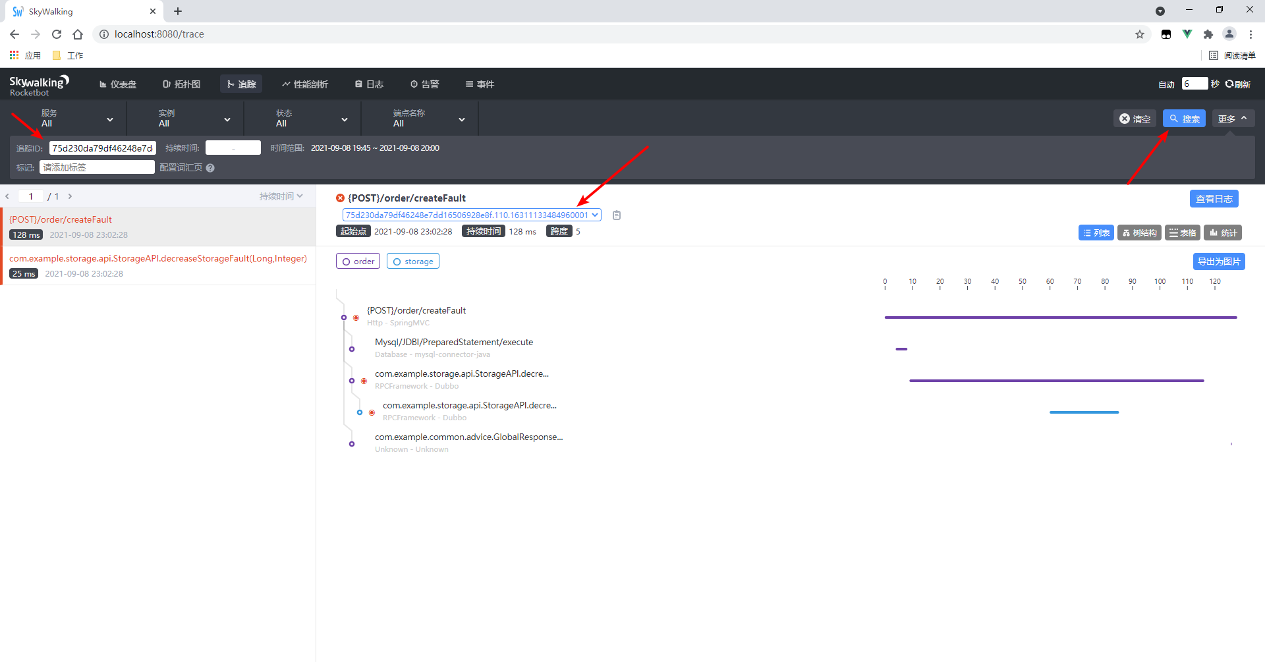Open a new browser tab
This screenshot has width=1265, height=662.
click(178, 11)
